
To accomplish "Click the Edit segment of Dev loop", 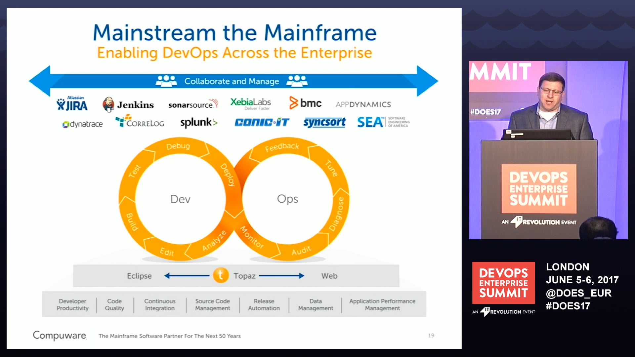I will [167, 252].
